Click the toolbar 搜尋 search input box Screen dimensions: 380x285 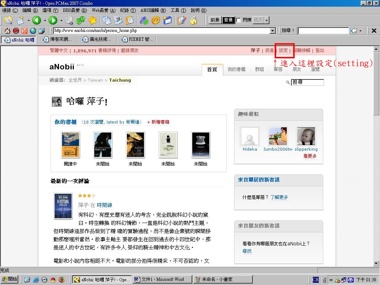(323, 31)
